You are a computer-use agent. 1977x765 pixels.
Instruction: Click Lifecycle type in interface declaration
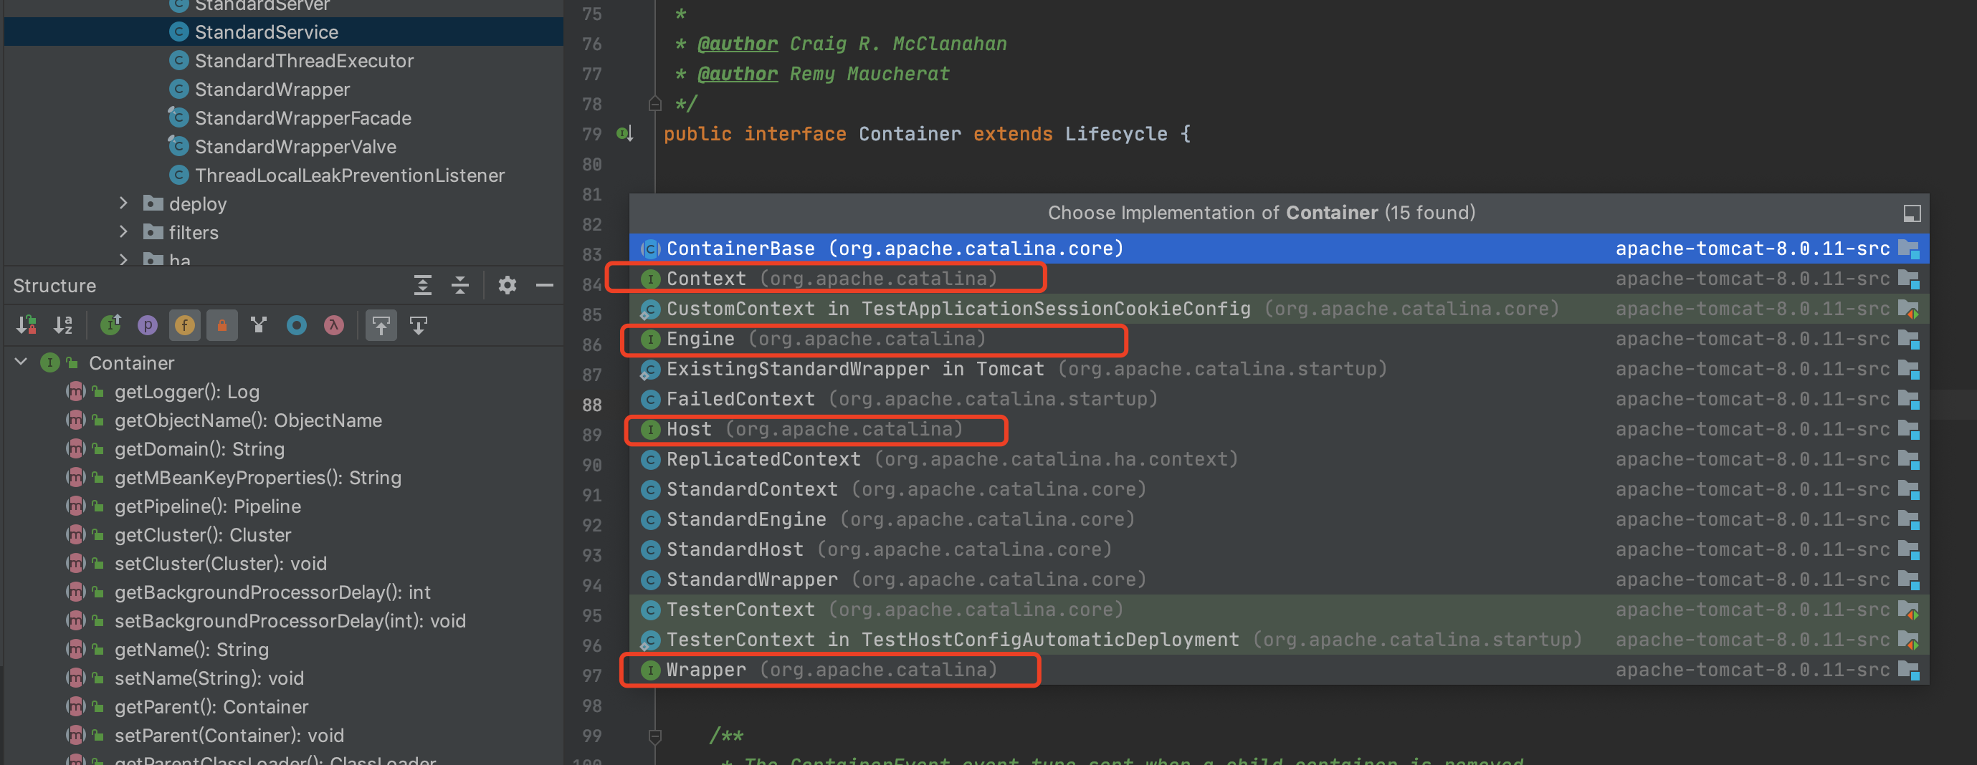(1116, 134)
